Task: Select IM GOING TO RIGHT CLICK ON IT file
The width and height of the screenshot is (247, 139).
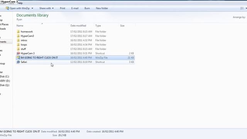Action: [x=39, y=58]
